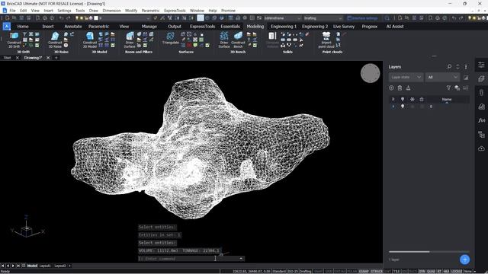Open the All layer filter dropdown
Image resolution: width=488 pixels, height=274 pixels.
click(442, 77)
